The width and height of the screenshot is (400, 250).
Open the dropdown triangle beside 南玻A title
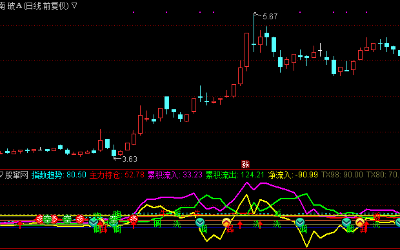74,5
